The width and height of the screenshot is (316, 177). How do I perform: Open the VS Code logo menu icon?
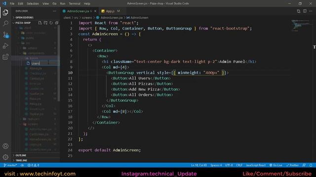[x=4, y=3]
